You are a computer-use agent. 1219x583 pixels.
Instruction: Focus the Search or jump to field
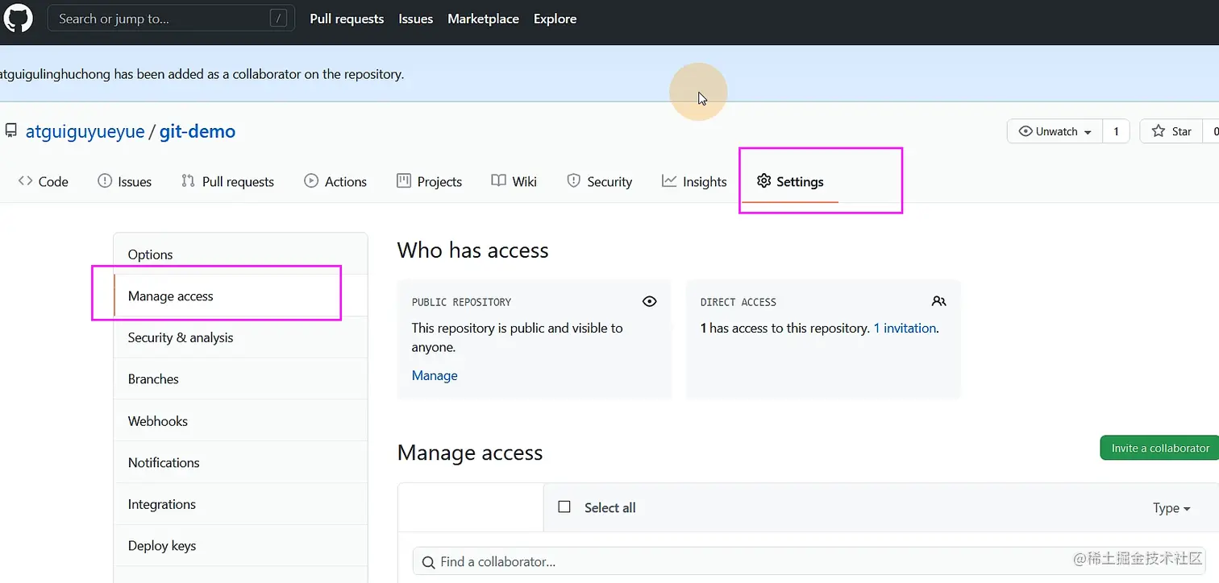[171, 19]
